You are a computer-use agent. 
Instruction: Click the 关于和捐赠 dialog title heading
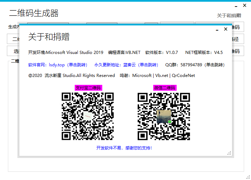(49, 37)
